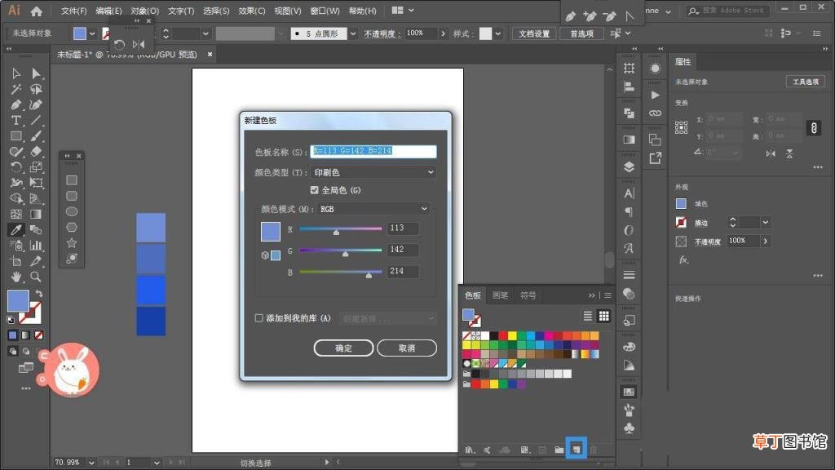Expand opacity 100% arrow in properties panel
This screenshot has width=835, height=470.
pos(765,241)
